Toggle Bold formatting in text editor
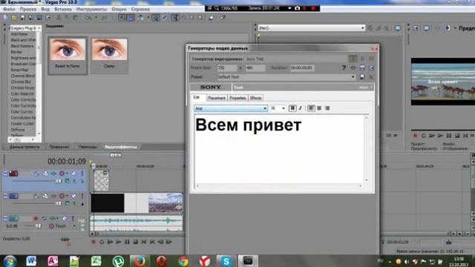The height and width of the screenshot is (267, 475). (292, 108)
